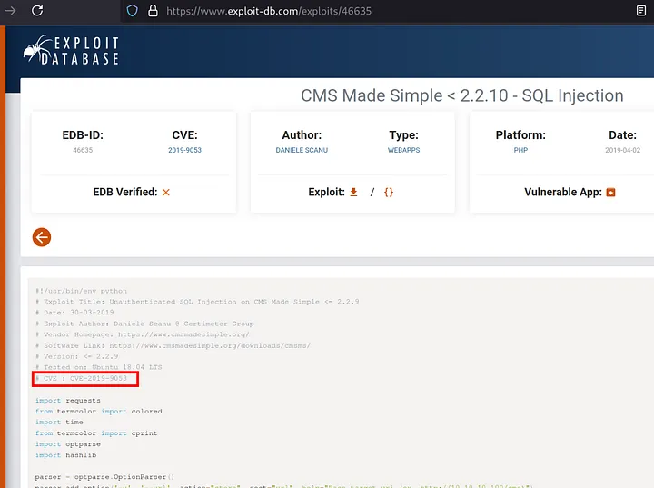
Task: Click the 'import time' code line
Action: point(59,422)
